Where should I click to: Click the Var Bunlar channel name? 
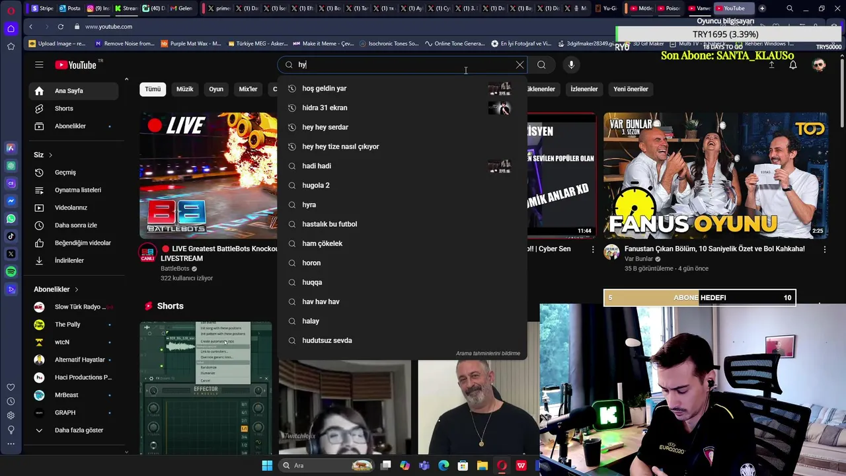pos(638,259)
